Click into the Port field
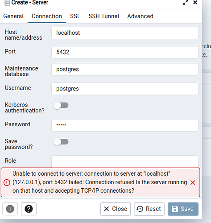This screenshot has width=211, height=223. pos(125,52)
